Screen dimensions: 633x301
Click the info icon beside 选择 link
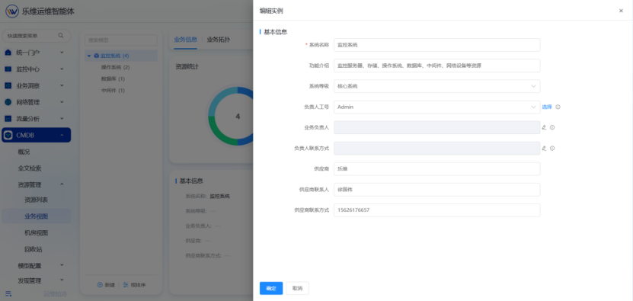point(558,107)
